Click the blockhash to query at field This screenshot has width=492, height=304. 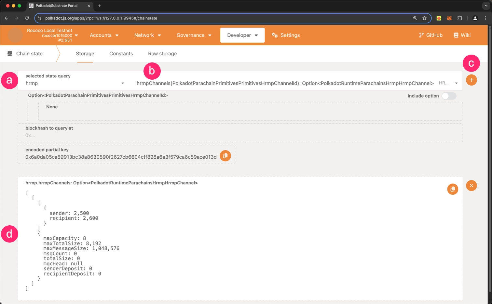(x=239, y=135)
